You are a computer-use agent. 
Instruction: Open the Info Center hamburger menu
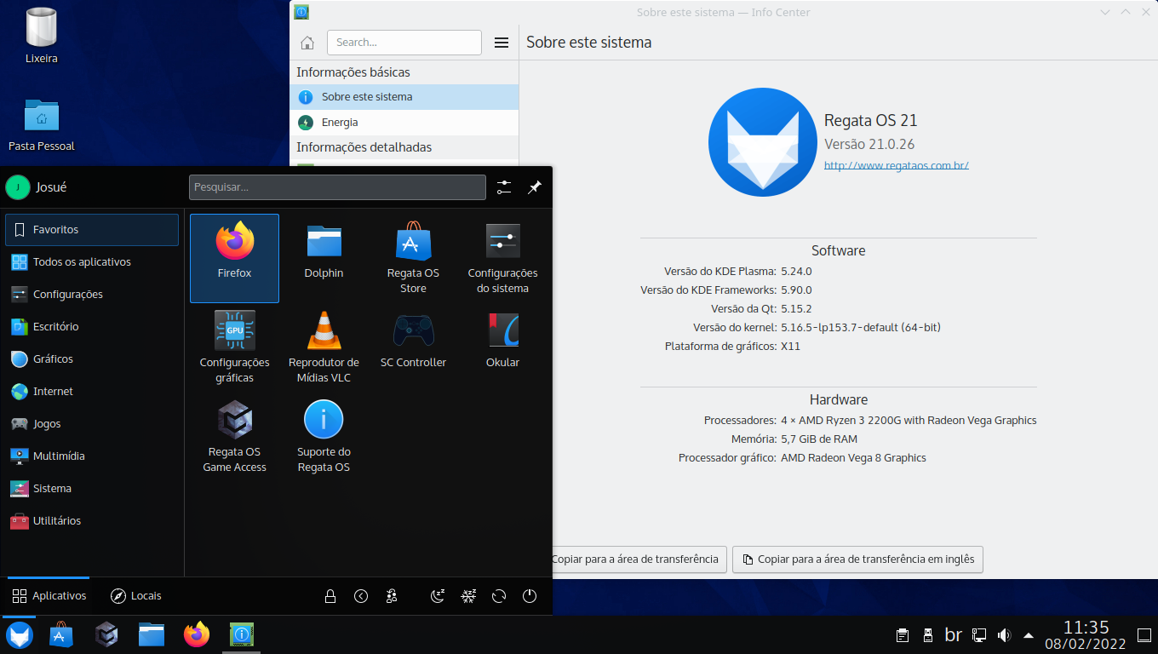(502, 43)
